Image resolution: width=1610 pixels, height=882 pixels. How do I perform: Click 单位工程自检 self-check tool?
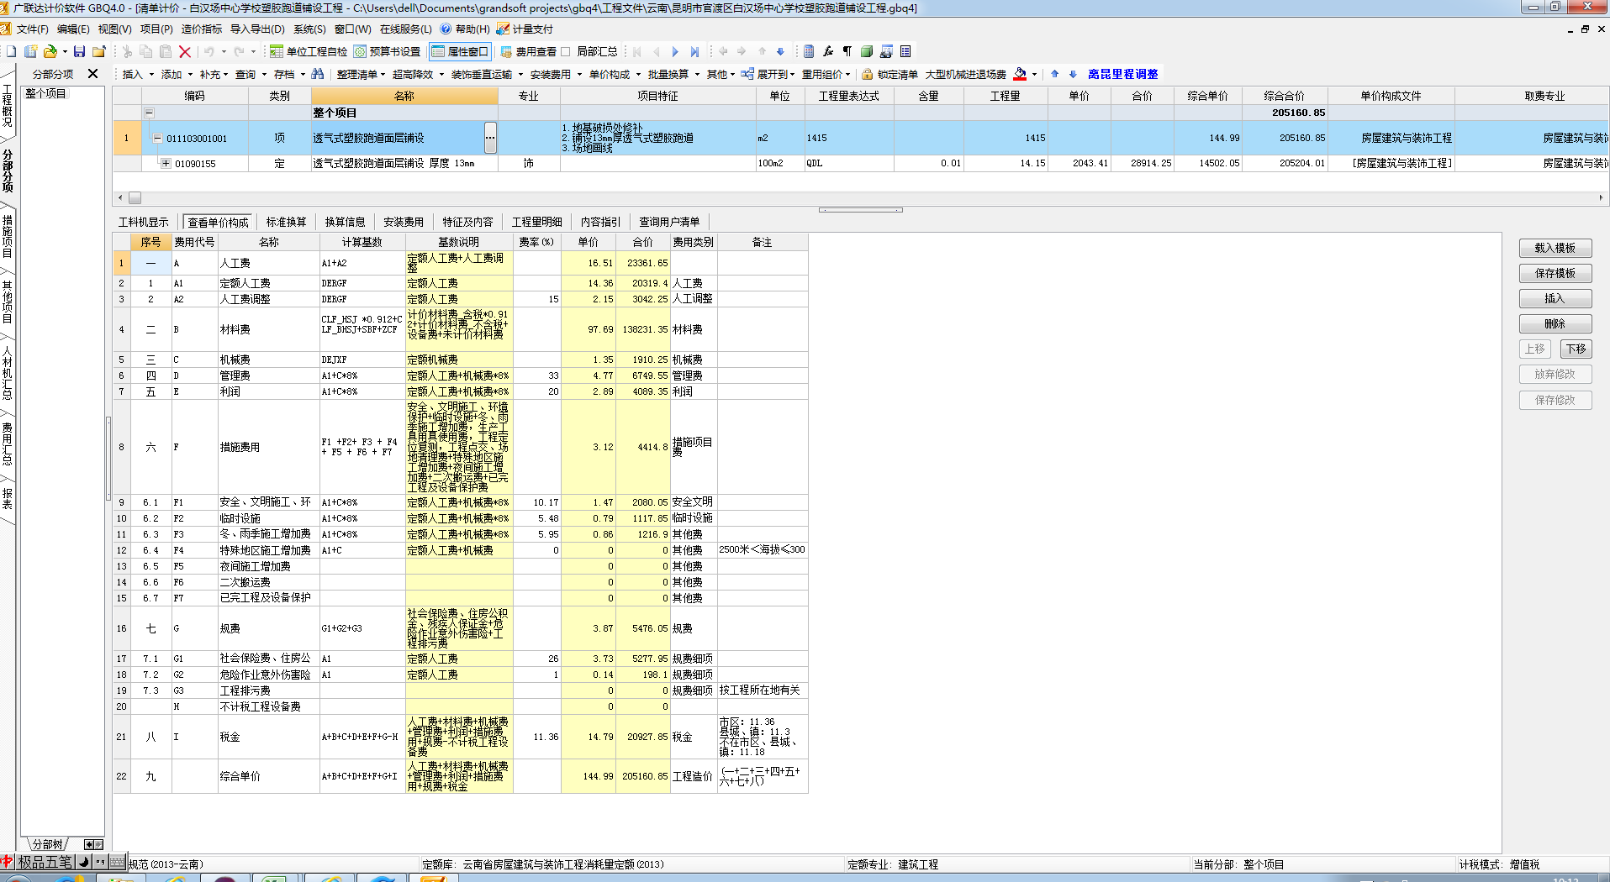click(308, 52)
